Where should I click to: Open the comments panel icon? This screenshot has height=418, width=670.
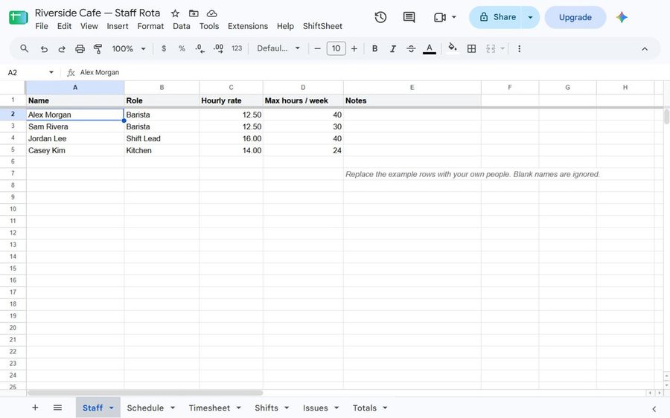[x=409, y=17]
